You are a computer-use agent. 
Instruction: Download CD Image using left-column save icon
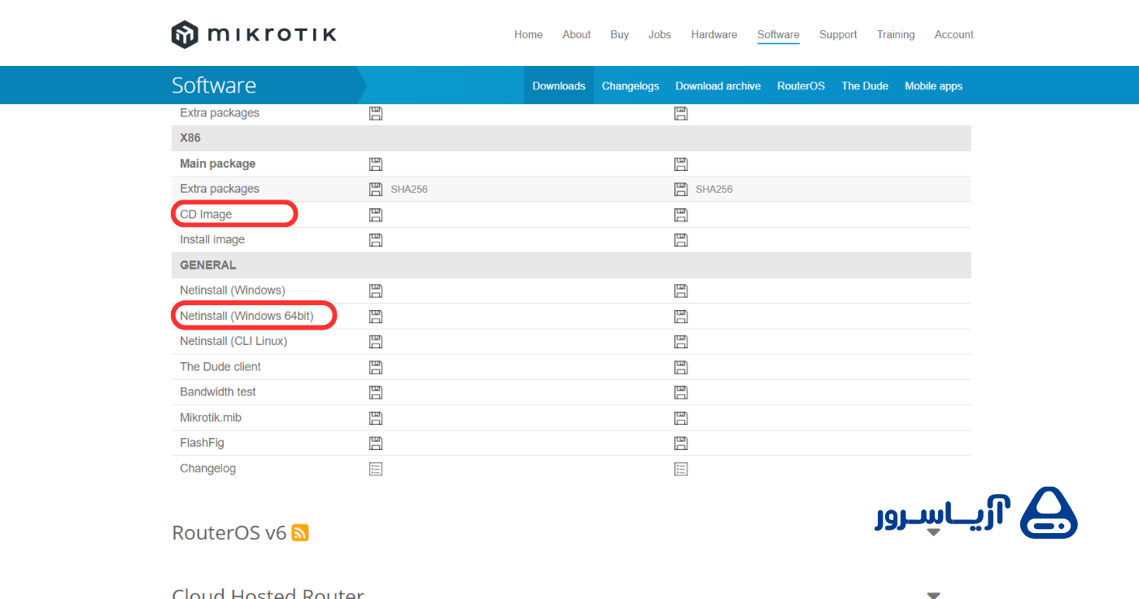coord(376,215)
